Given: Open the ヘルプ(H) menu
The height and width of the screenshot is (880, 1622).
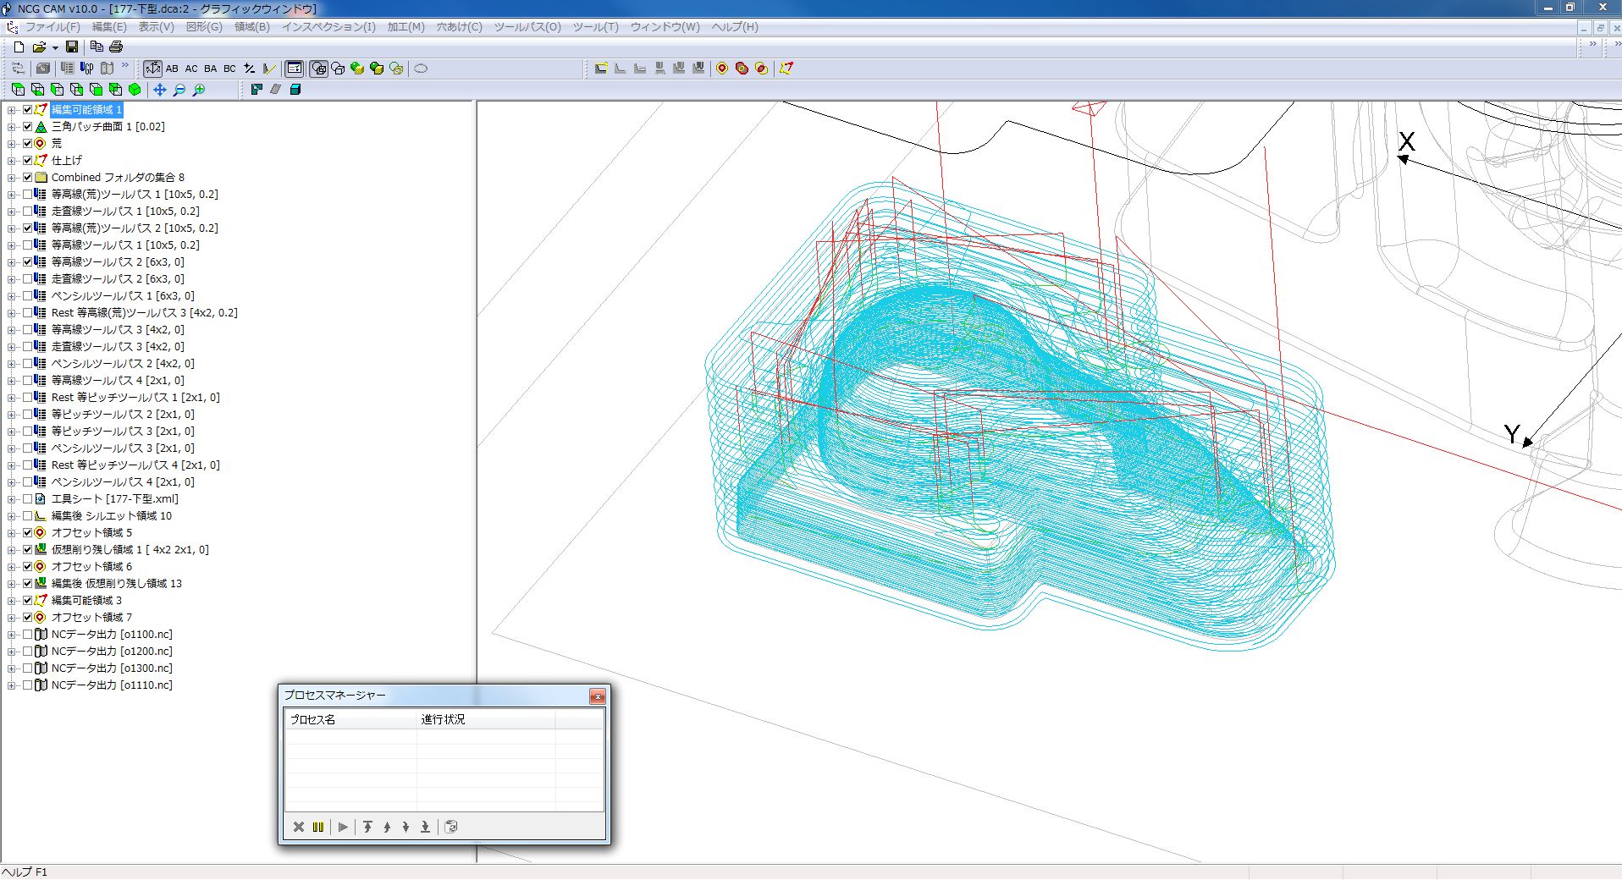Looking at the screenshot, I should [x=735, y=27].
